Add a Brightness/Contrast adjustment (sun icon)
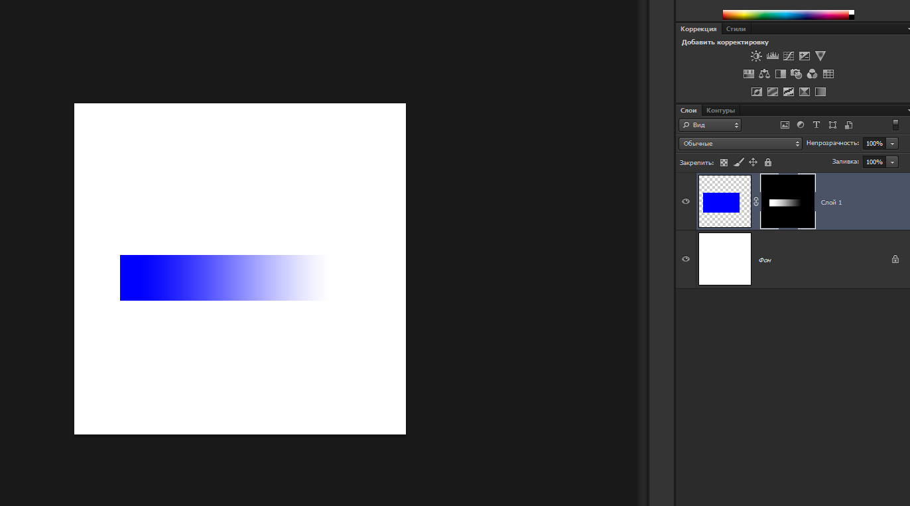 [756, 56]
